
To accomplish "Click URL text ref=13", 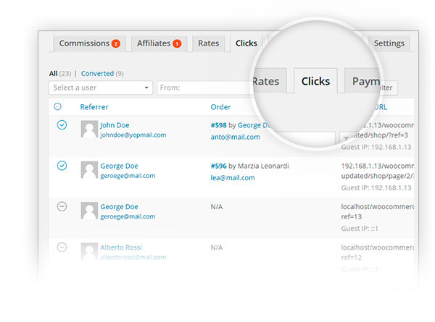I will pyautogui.click(x=351, y=216).
